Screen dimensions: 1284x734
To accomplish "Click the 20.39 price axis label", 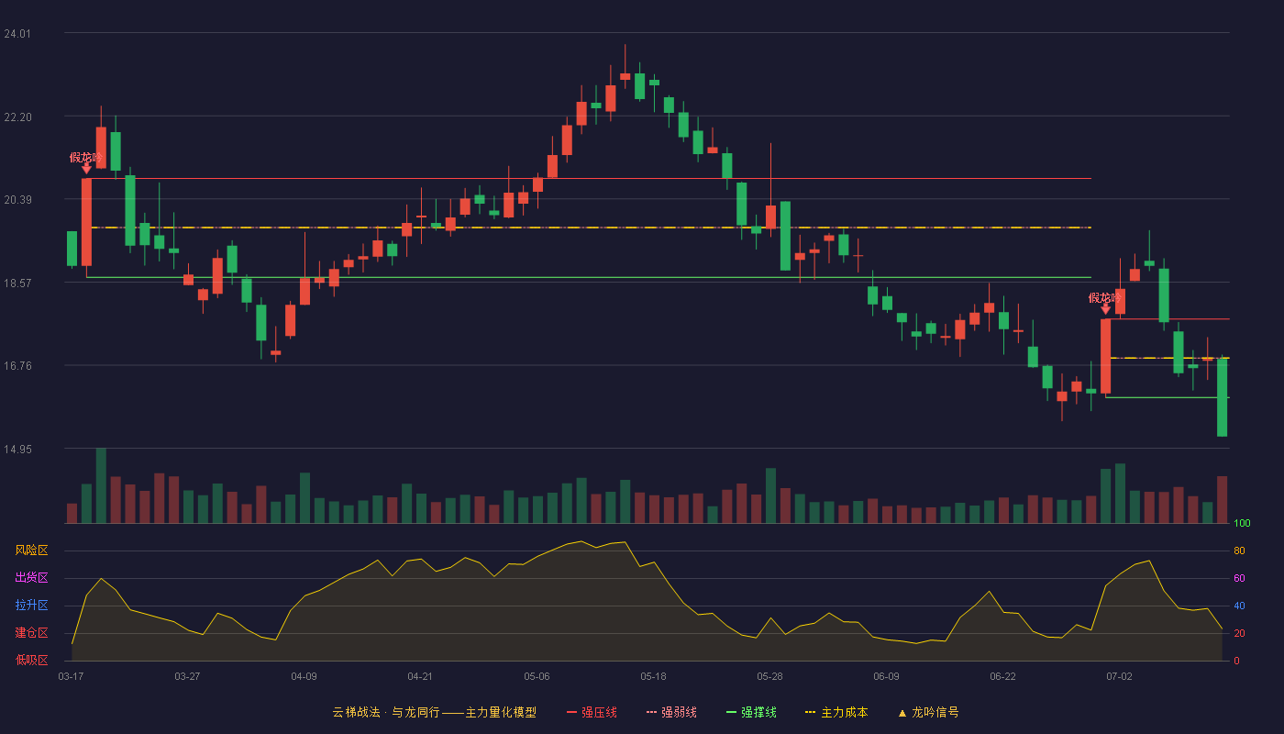I will [x=17, y=200].
